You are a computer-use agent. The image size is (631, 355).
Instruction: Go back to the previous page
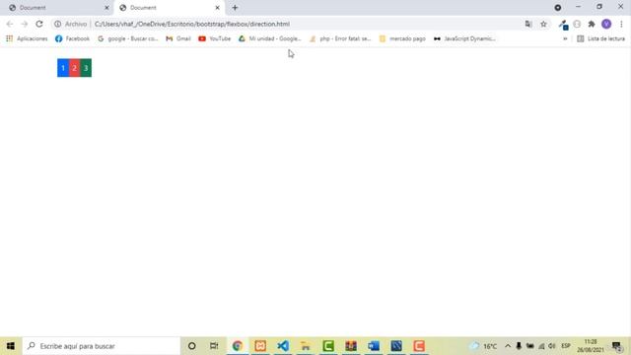(10, 24)
